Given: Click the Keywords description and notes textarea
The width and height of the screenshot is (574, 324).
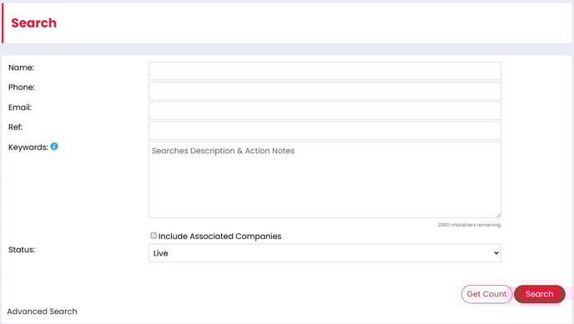Looking at the screenshot, I should point(325,180).
